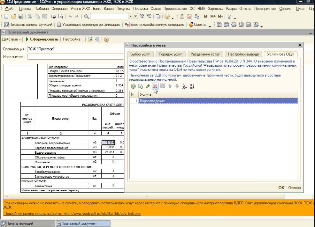Open the Действия dropdown menu
Image resolution: width=315 pixels, height=227 pixels.
click(x=12, y=39)
